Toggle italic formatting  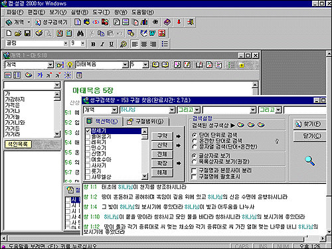[102, 44]
